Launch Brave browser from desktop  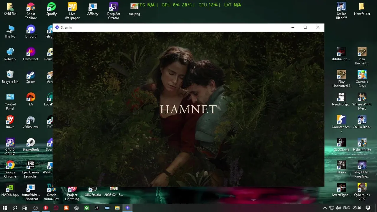coord(10,122)
